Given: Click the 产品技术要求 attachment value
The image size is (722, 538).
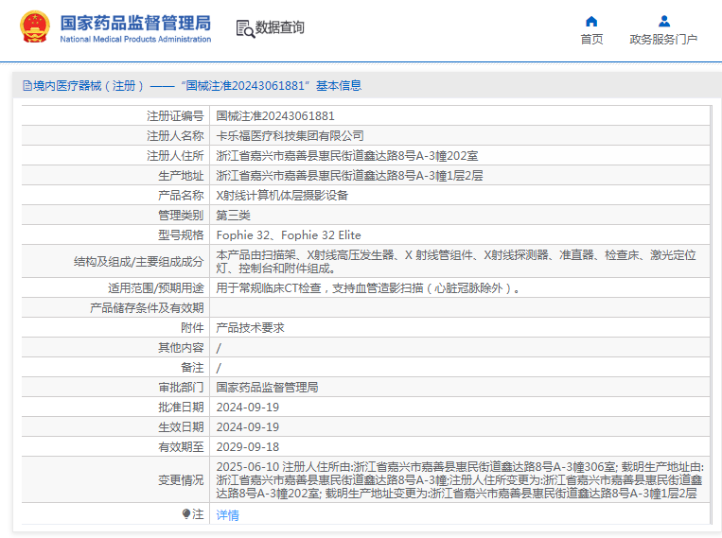Looking at the screenshot, I should pyautogui.click(x=250, y=328).
